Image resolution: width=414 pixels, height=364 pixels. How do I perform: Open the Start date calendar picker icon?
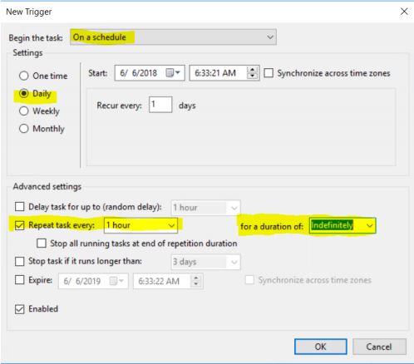173,73
